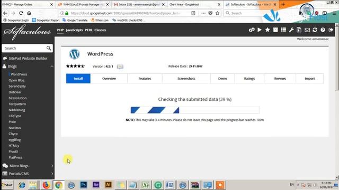
Task: Select WordPress in the Blogs list
Action: tap(19, 74)
